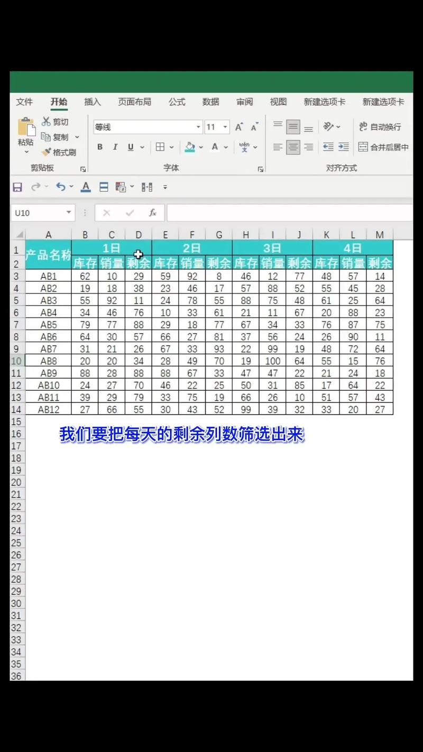The width and height of the screenshot is (423, 752).
Task: Click the Copy (复制) button
Action: point(56,137)
